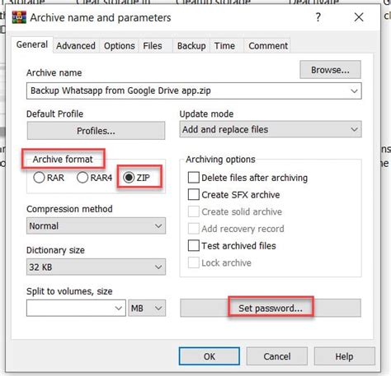Click the Split to volumes size field

(76, 308)
